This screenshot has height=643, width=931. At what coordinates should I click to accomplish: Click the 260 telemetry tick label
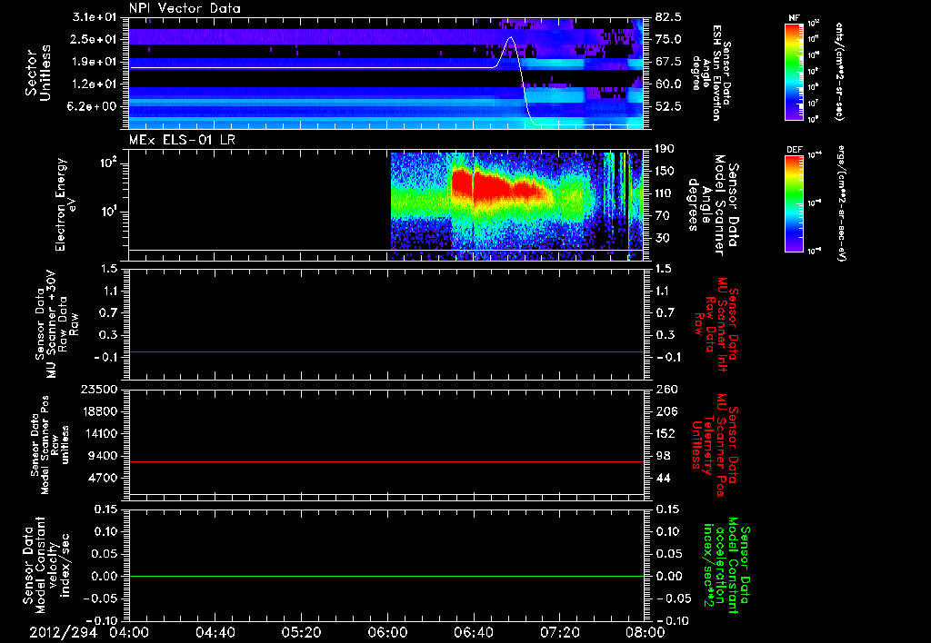coord(666,389)
